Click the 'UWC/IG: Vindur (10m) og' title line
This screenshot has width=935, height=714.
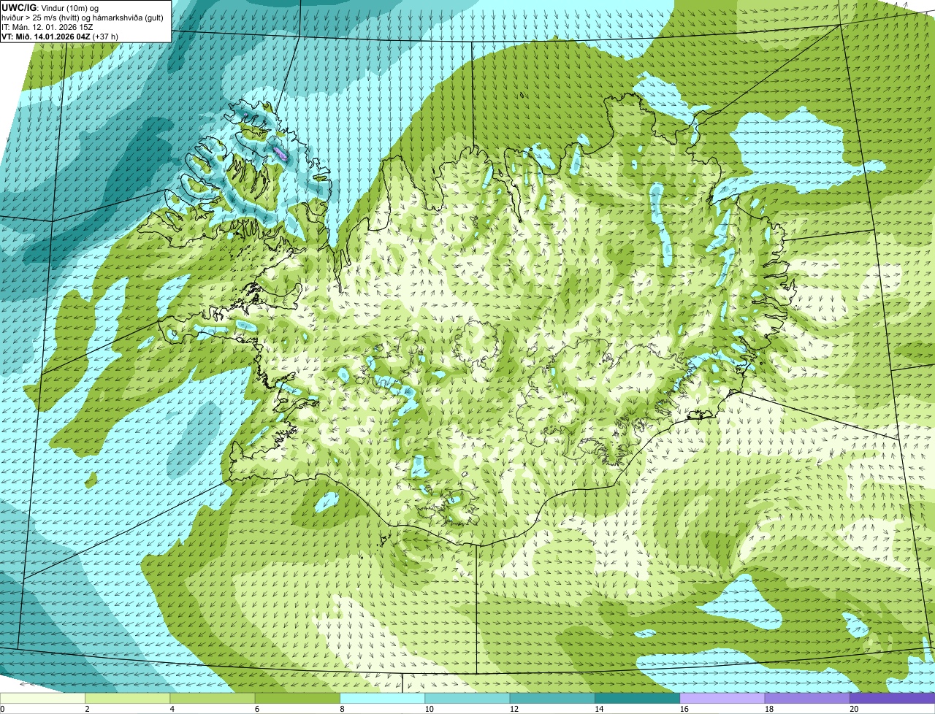pyautogui.click(x=50, y=7)
